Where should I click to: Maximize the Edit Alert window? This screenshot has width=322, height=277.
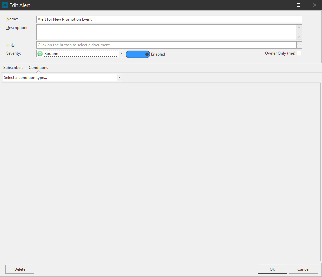point(299,5)
